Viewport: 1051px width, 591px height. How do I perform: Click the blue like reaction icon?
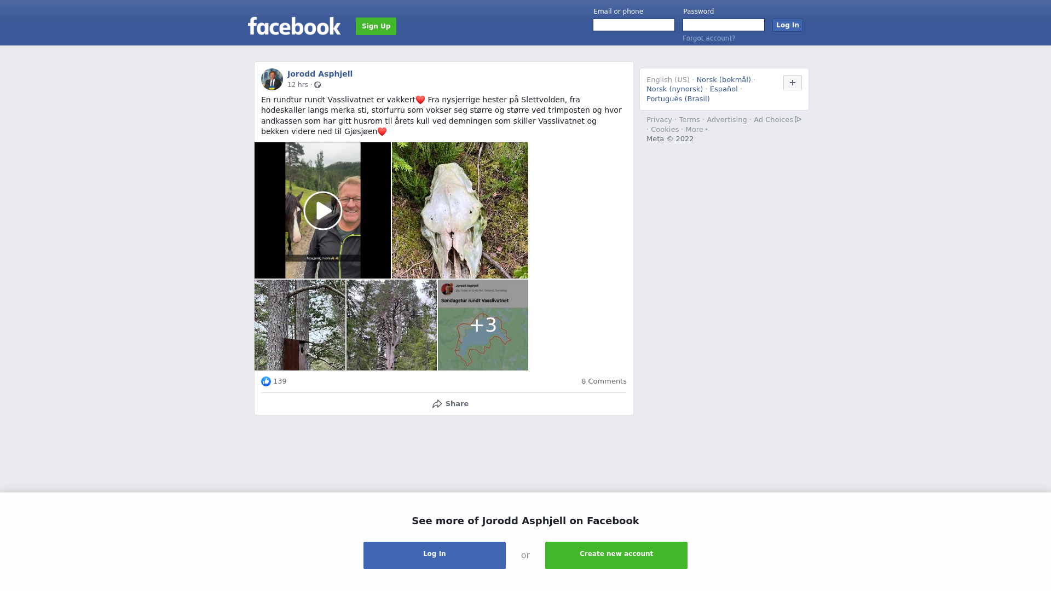pos(266,381)
